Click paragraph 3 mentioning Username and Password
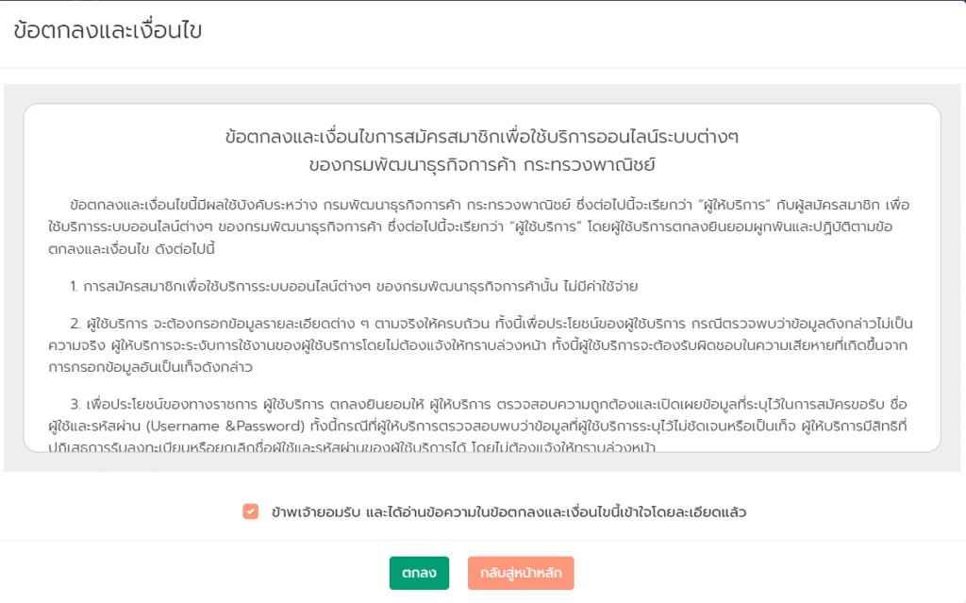The image size is (966, 603). 483,425
